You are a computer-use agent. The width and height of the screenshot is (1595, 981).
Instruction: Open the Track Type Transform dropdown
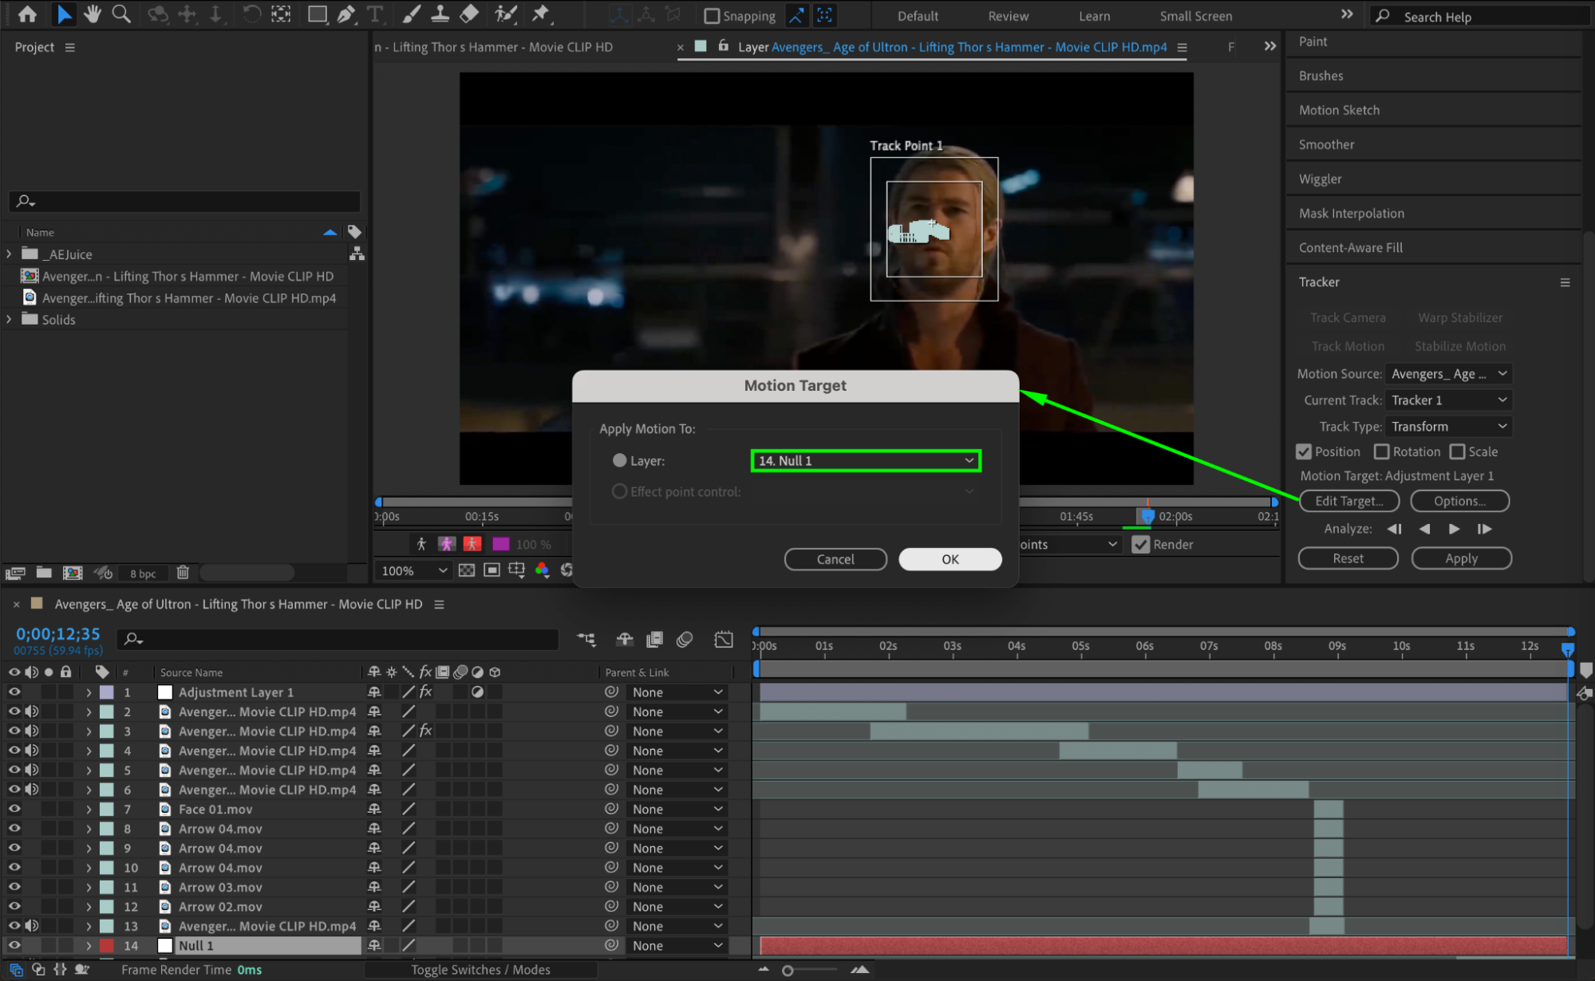pos(1448,427)
